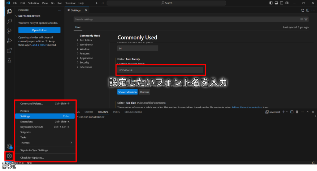
Task: Click the add a folder link
Action: point(39,45)
